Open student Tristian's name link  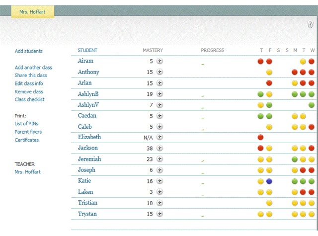coord(87,203)
